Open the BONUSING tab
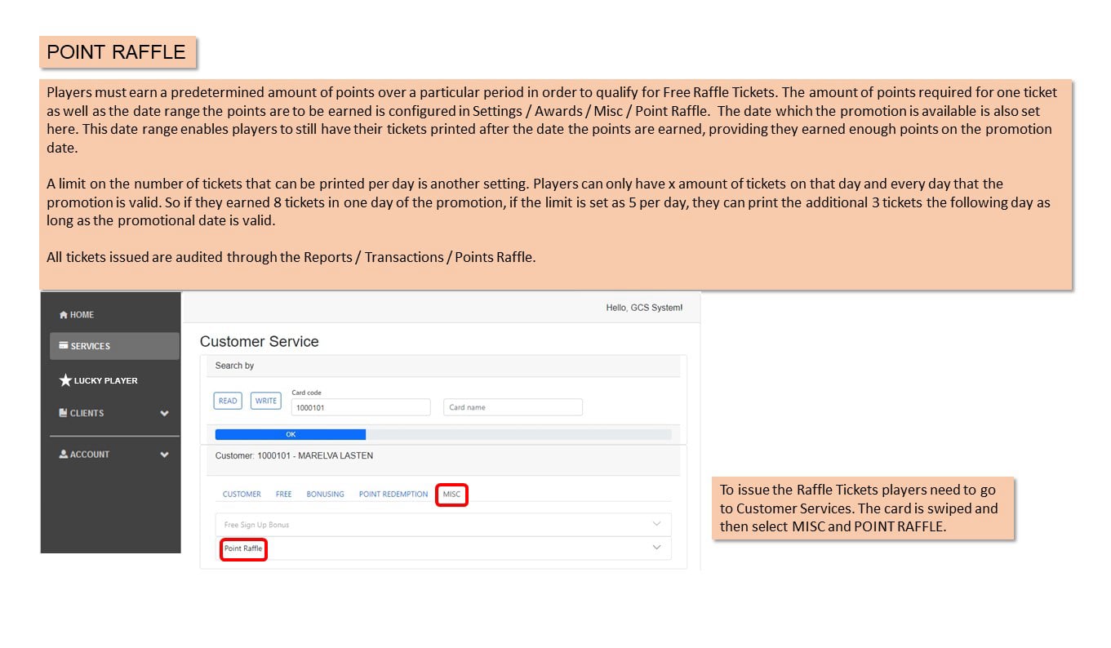The image size is (1111, 648). [x=325, y=495]
